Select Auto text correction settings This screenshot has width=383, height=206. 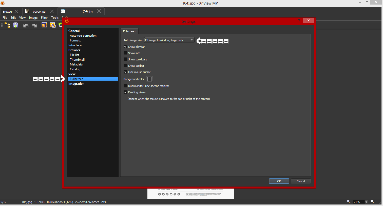83,36
